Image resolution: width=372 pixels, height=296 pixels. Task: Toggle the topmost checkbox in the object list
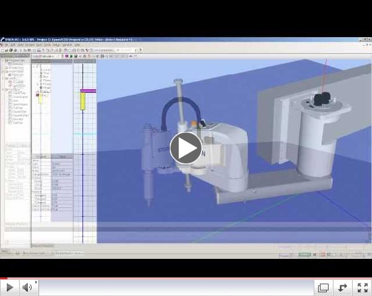10,92
